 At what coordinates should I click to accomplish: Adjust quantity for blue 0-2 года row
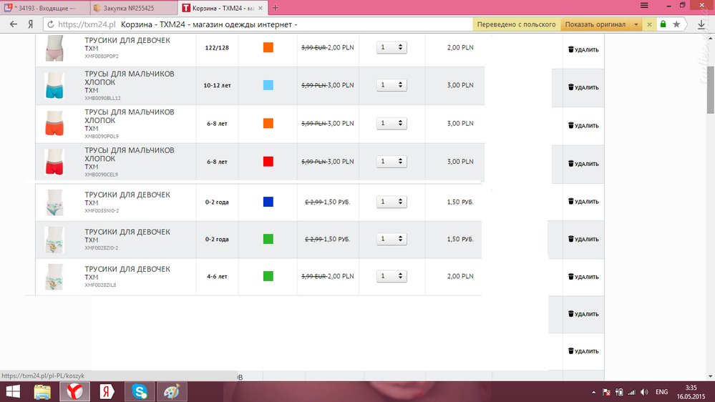point(391,202)
